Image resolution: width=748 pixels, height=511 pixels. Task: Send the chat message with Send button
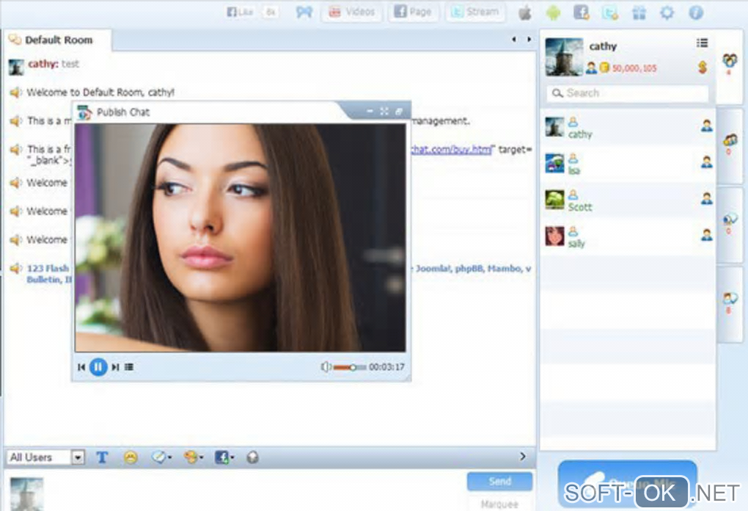pyautogui.click(x=499, y=482)
